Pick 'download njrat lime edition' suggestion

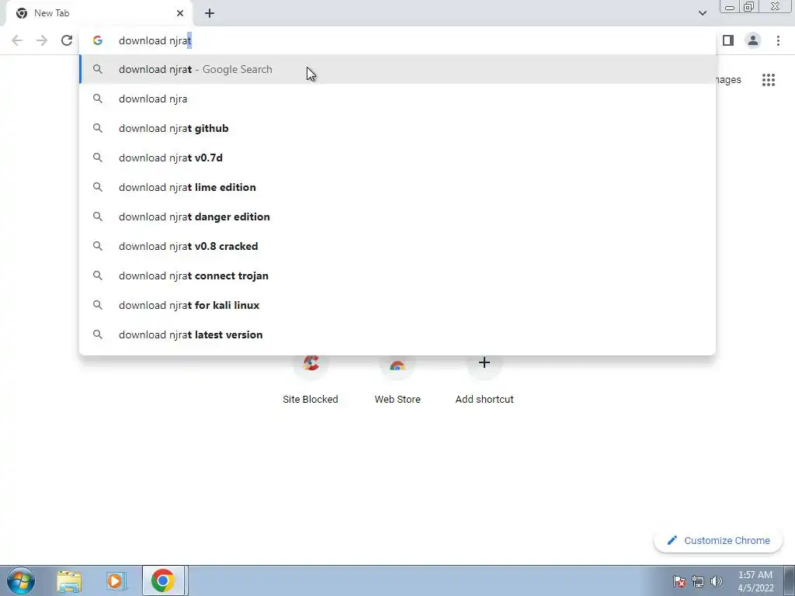pyautogui.click(x=397, y=187)
